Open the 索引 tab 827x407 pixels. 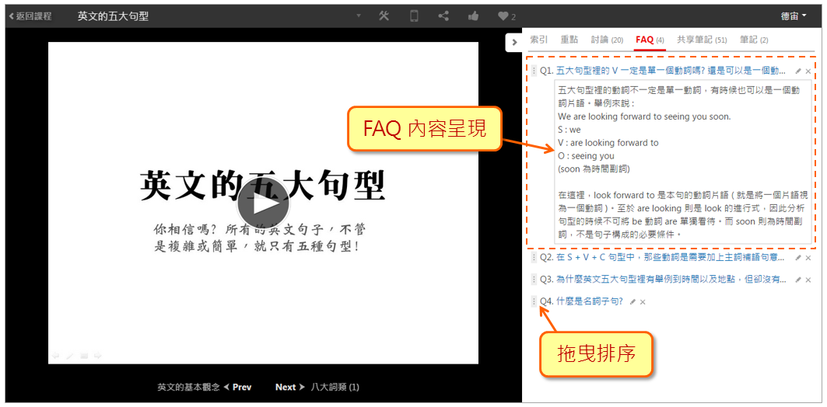pos(538,40)
